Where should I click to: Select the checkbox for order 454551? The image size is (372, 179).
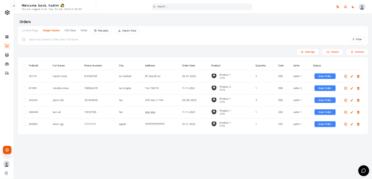click(25, 124)
